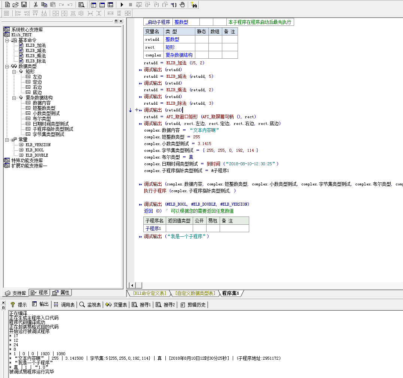Image resolution: width=403 pixels, height=378 pixels.
Task: Click the Undo arrow icon
Action: (x=70, y=4)
